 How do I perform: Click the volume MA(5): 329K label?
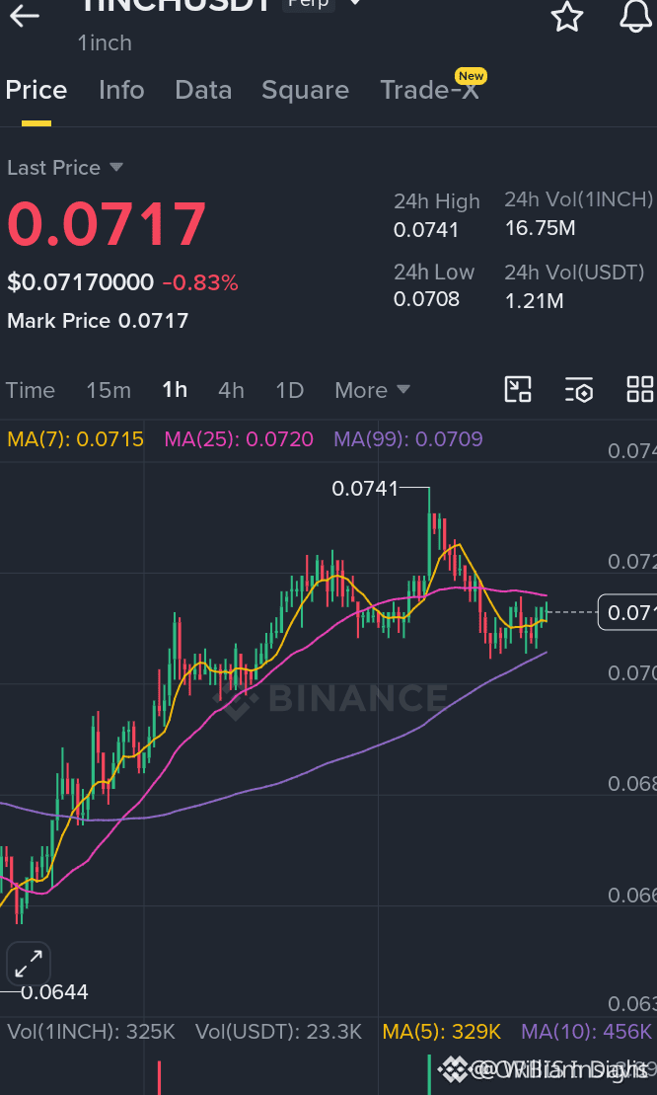[442, 1032]
